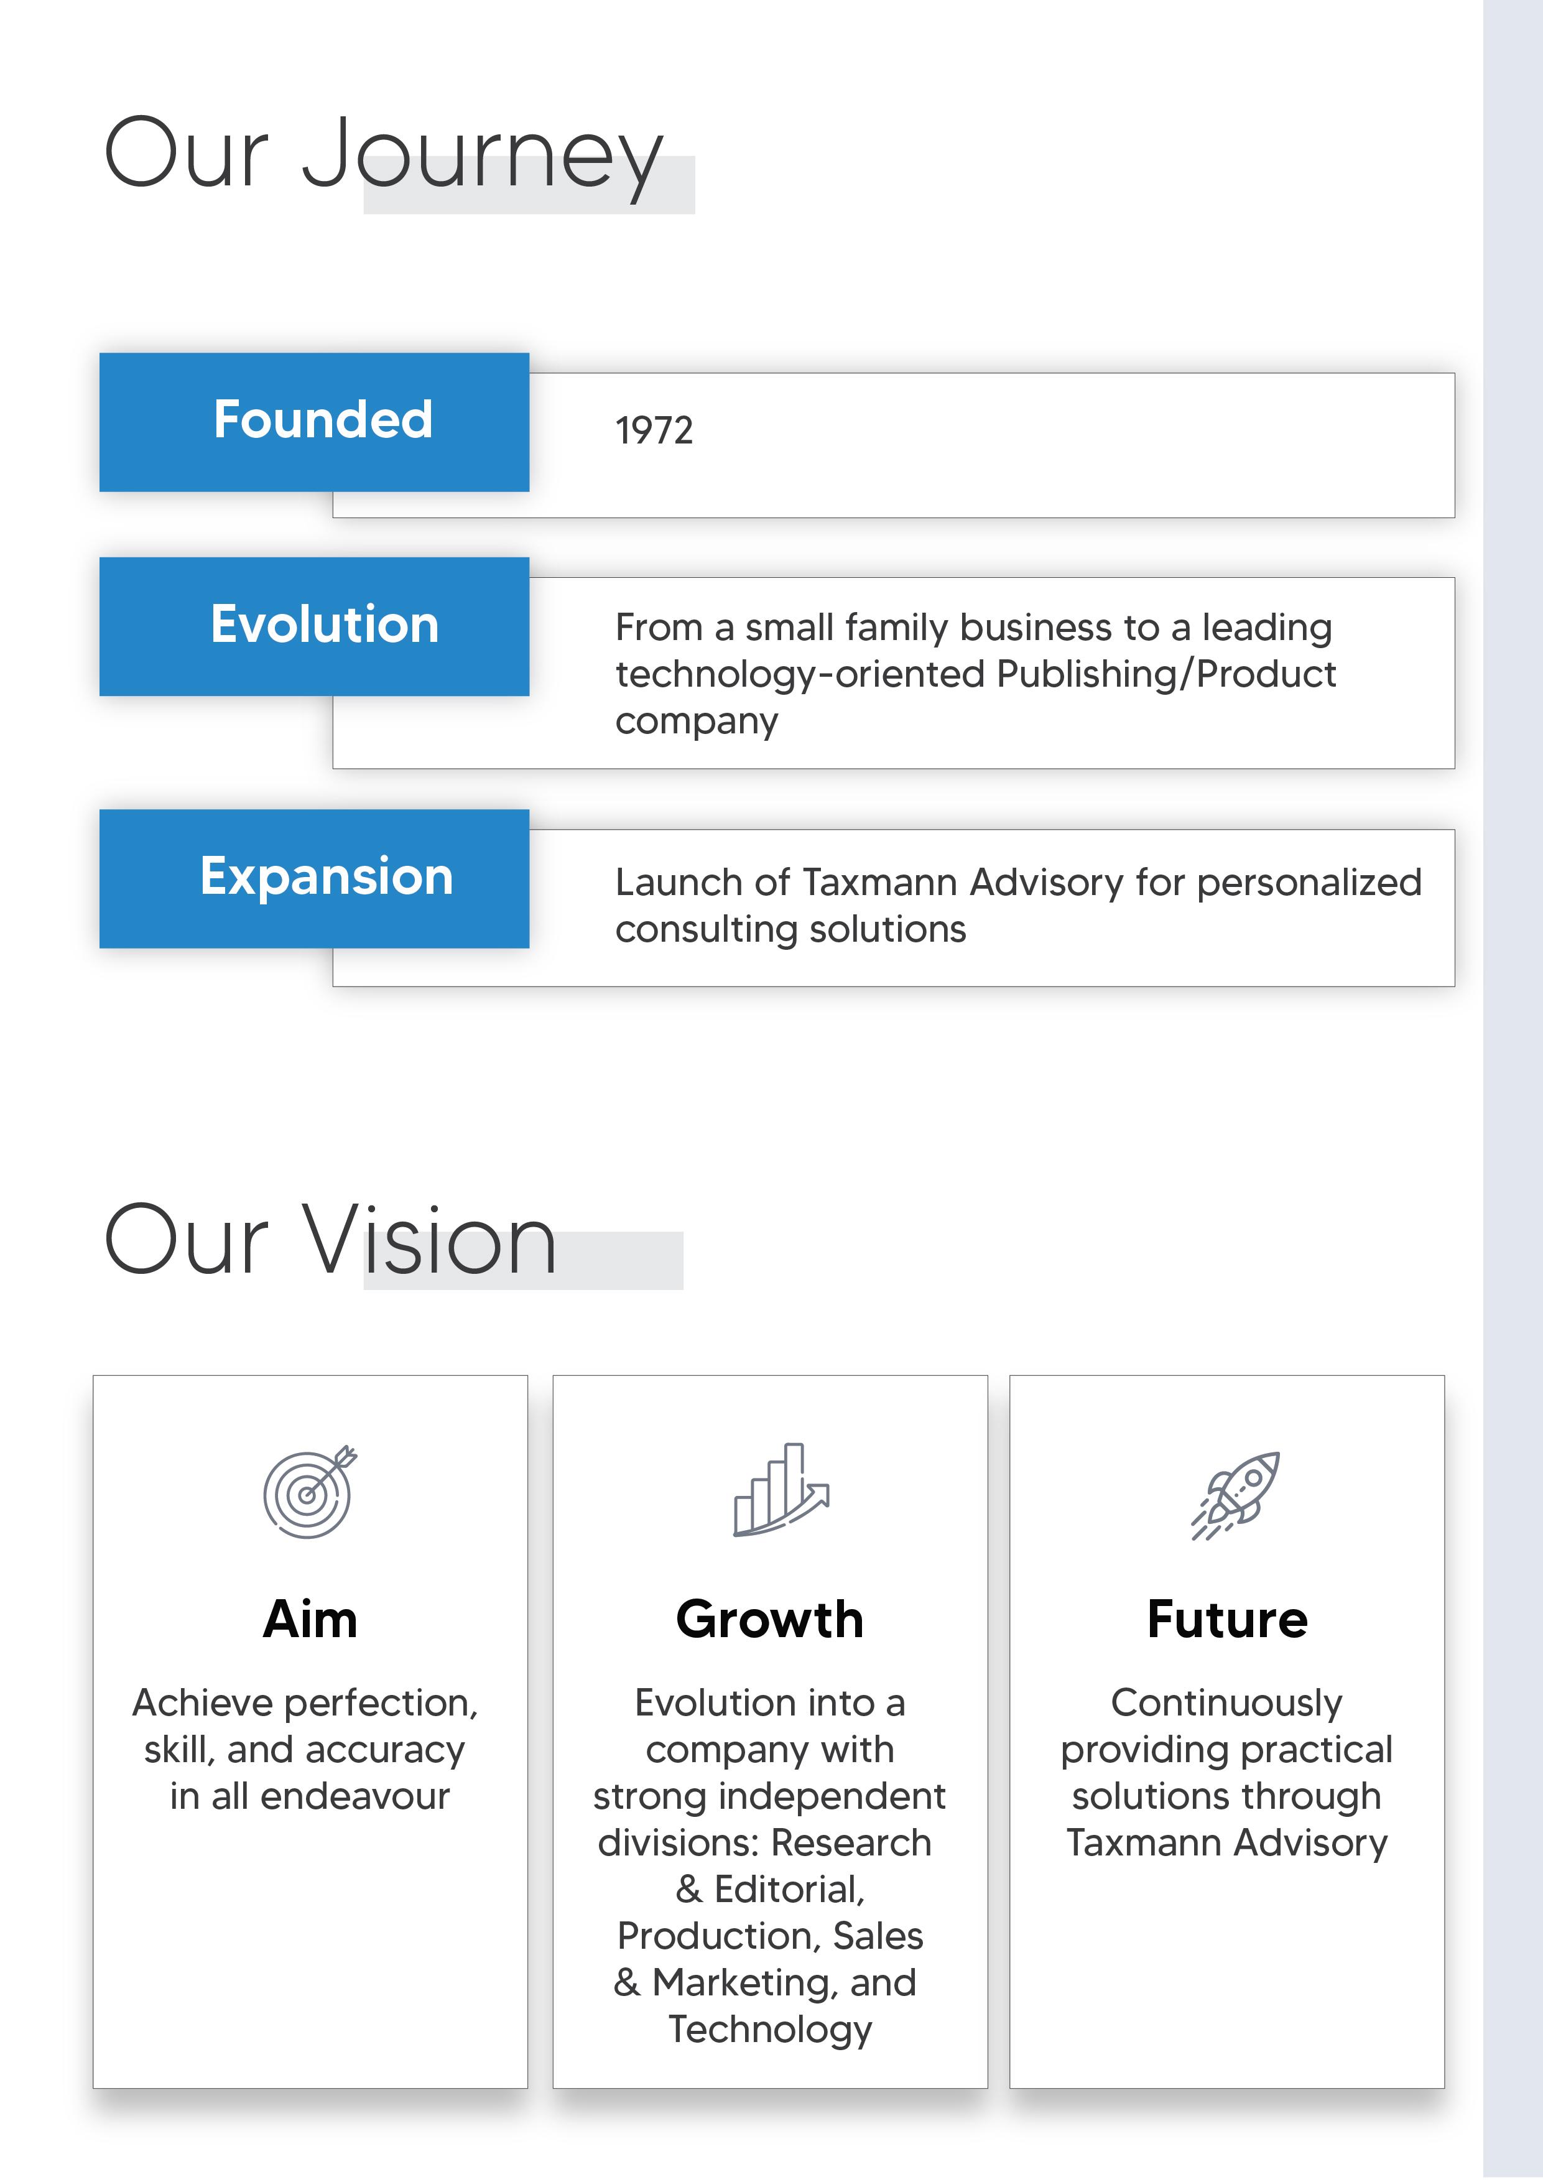1543x2182 pixels.
Task: Click the Growth card title
Action: click(x=769, y=1618)
